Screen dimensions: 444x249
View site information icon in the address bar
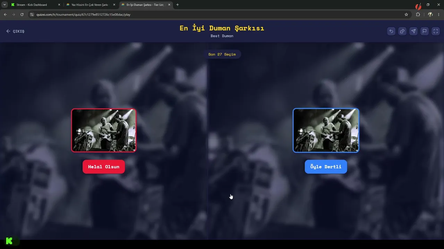32,15
